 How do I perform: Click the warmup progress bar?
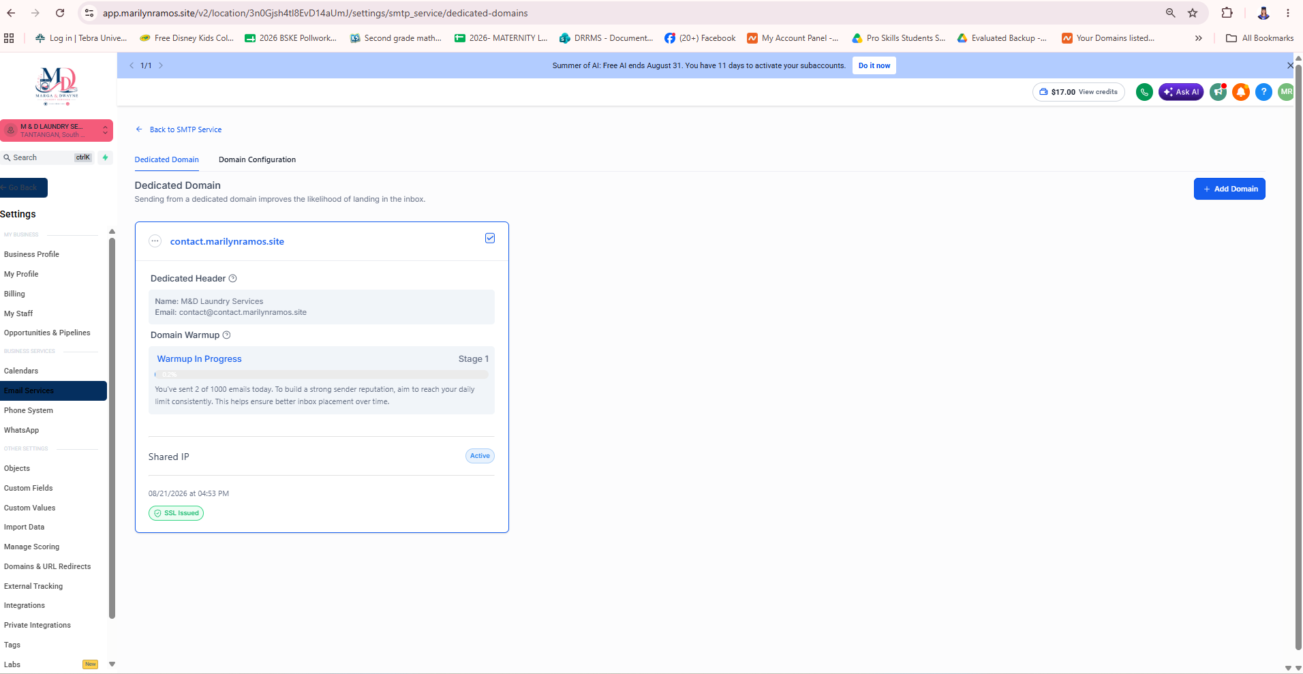tap(322, 374)
